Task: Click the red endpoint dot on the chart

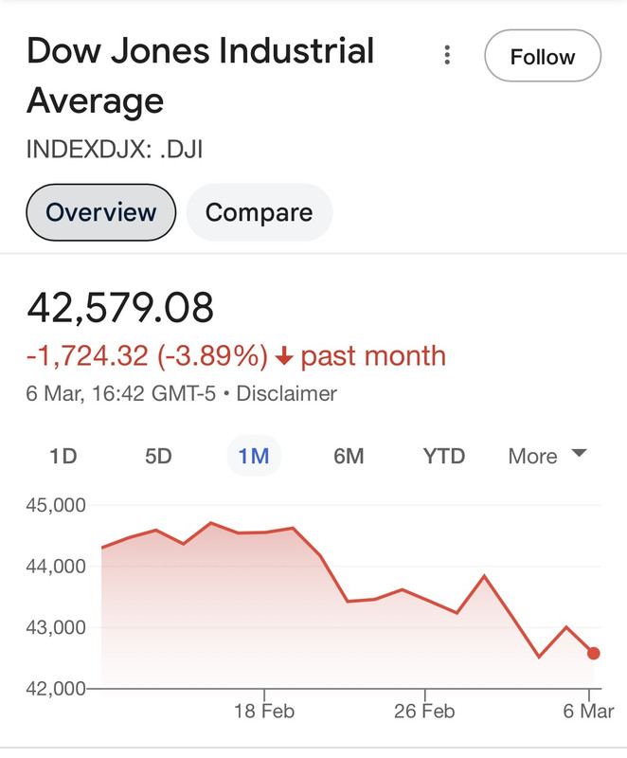Action: (593, 653)
